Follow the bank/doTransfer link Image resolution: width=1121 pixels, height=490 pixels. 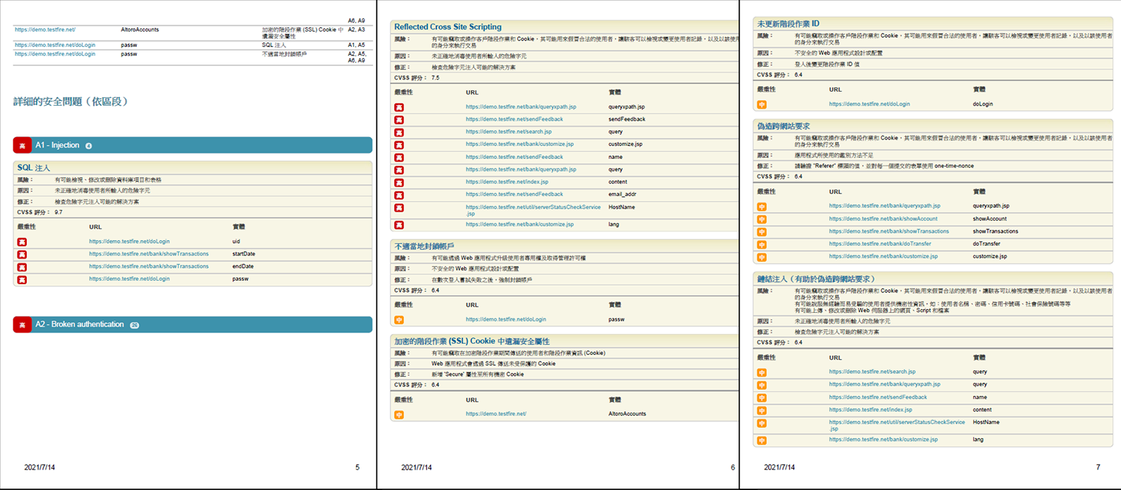click(x=880, y=244)
